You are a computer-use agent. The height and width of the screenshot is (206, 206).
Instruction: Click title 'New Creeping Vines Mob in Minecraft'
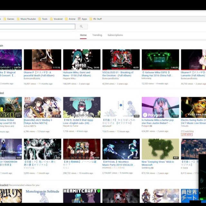click(158, 163)
